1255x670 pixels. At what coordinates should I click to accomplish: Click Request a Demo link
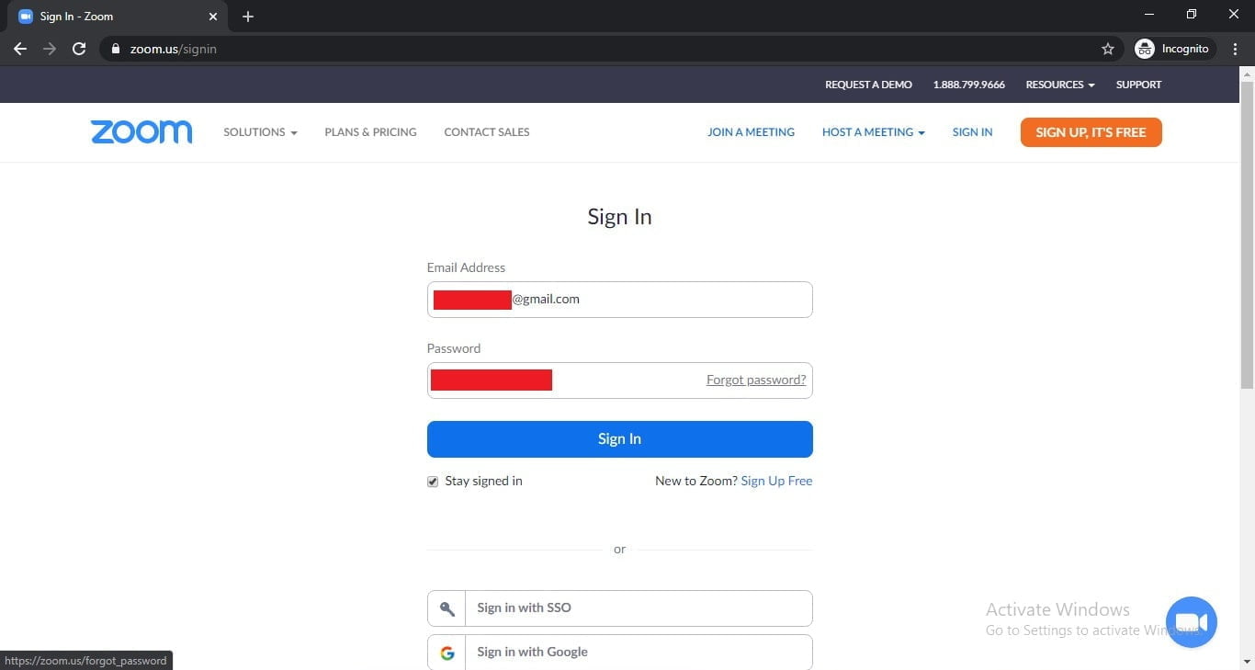tap(868, 85)
